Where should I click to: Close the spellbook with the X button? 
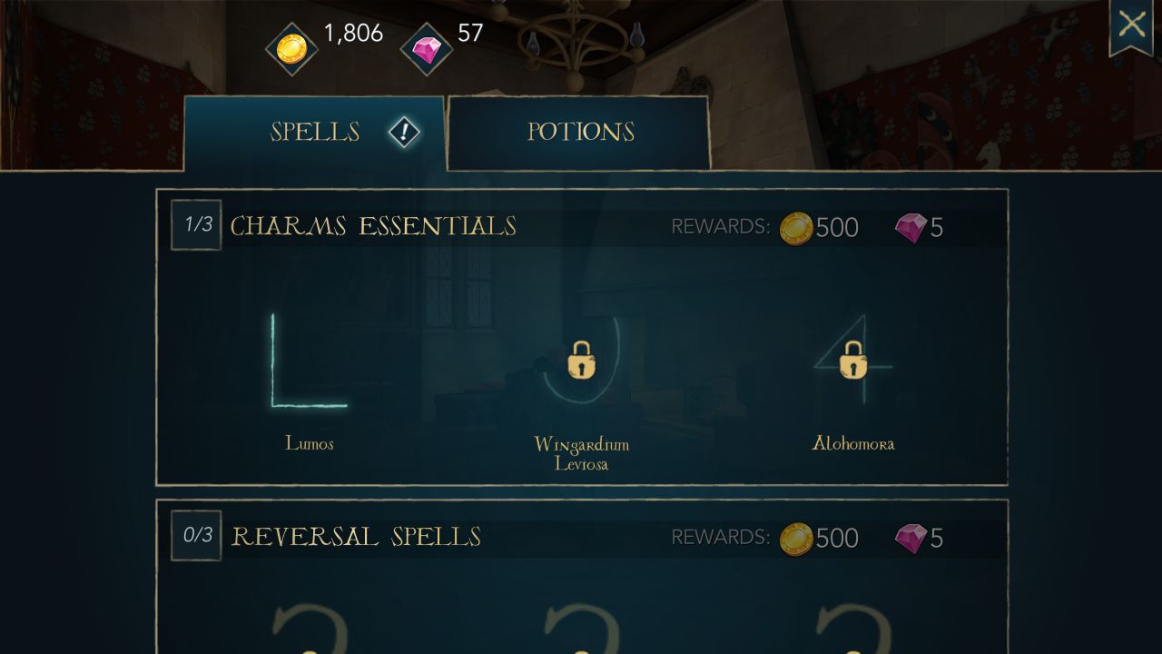pos(1131,25)
